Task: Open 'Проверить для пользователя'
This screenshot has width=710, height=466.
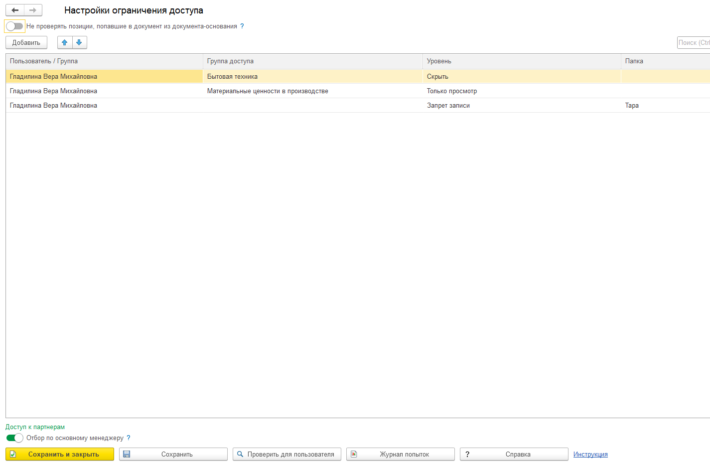Action: (287, 454)
